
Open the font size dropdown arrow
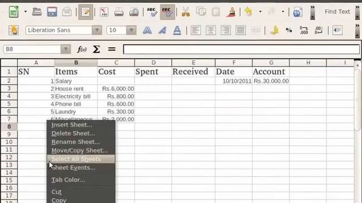pyautogui.click(x=131, y=30)
